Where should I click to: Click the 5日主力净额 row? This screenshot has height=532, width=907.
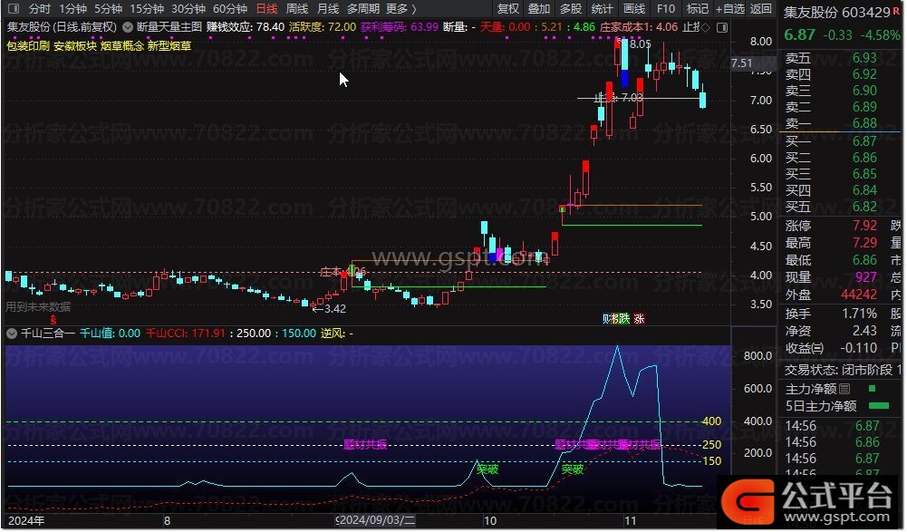pos(839,406)
